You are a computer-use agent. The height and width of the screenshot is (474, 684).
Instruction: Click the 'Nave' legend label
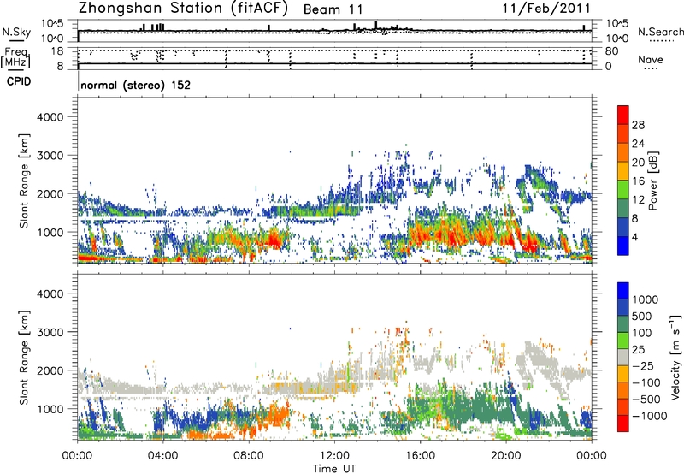[651, 59]
